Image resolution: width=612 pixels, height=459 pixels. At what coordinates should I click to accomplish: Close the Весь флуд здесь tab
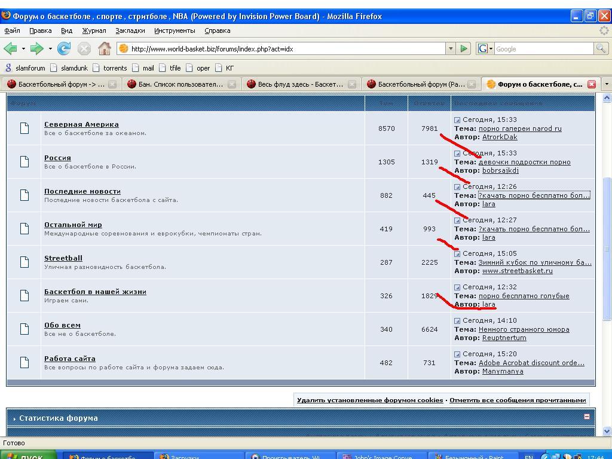coord(352,84)
